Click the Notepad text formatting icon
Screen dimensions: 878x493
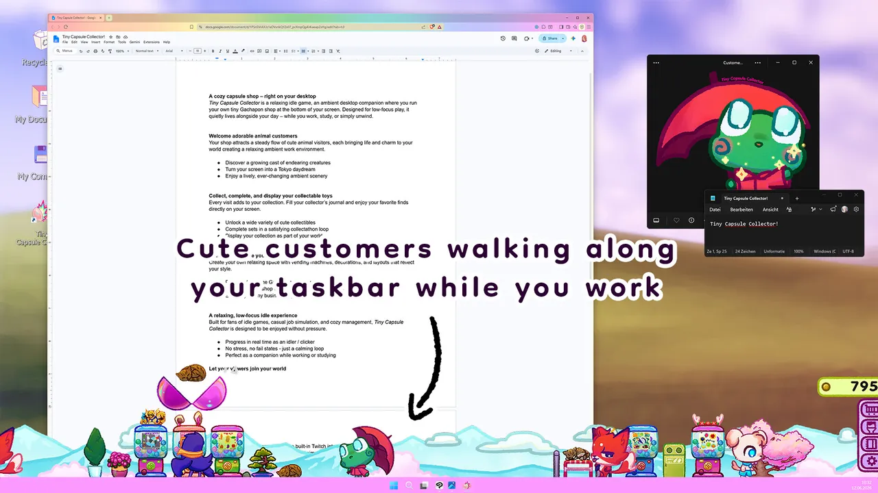click(x=789, y=210)
